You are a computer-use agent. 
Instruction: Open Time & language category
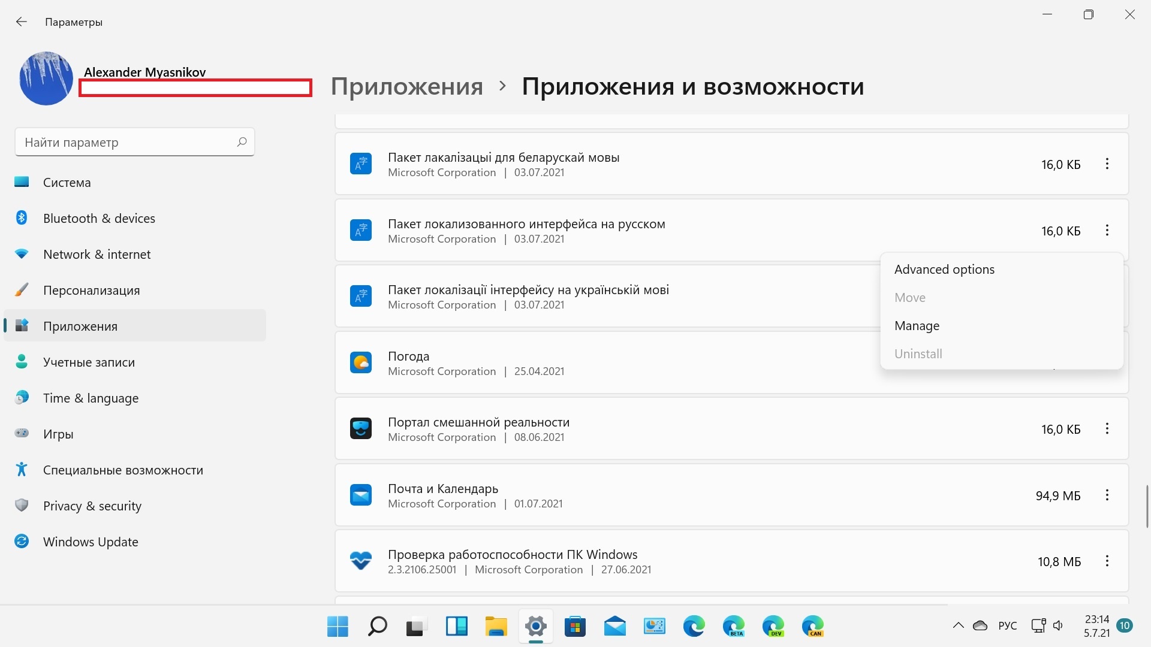pos(135,398)
